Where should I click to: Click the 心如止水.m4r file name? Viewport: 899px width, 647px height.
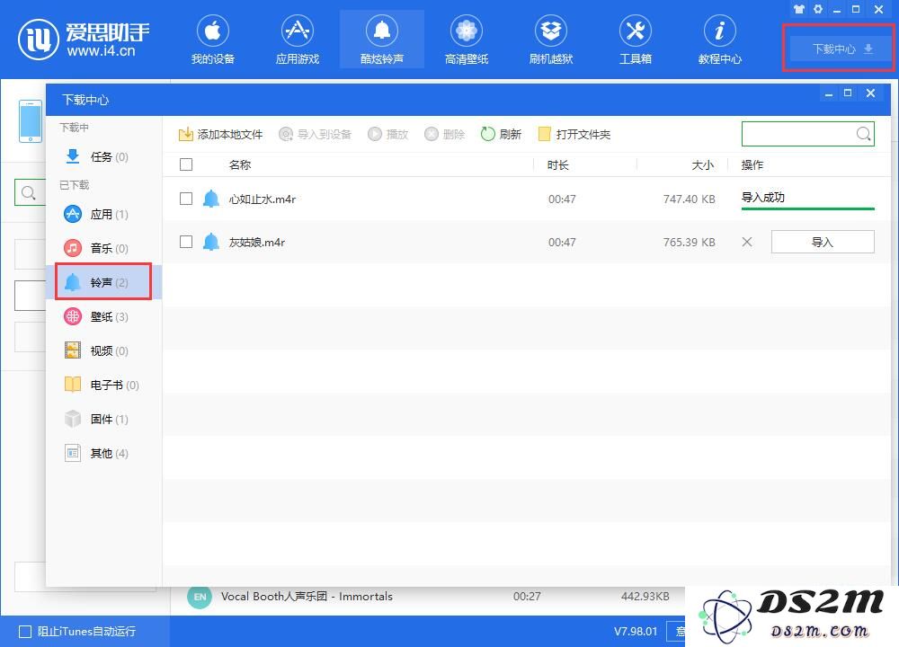click(x=262, y=199)
